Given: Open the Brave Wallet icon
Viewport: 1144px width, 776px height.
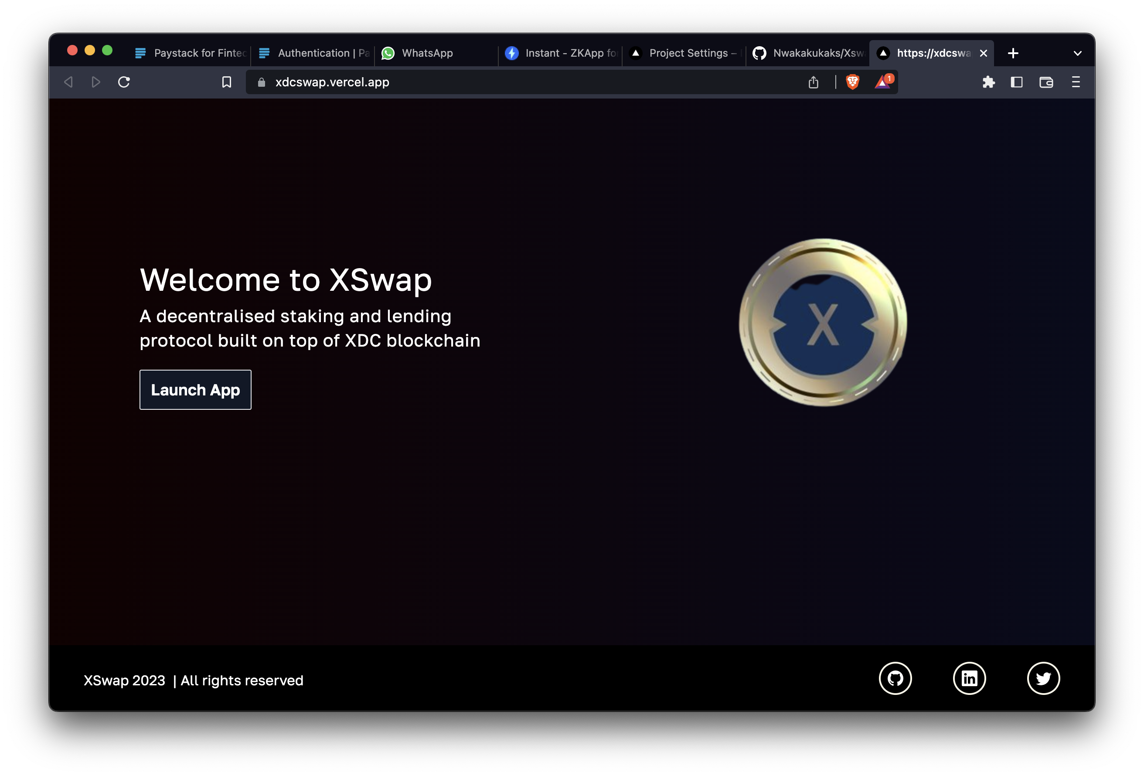Looking at the screenshot, I should [1046, 82].
